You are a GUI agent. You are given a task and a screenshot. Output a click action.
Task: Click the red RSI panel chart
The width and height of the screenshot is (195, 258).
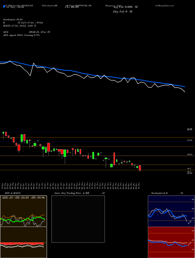click(171, 242)
